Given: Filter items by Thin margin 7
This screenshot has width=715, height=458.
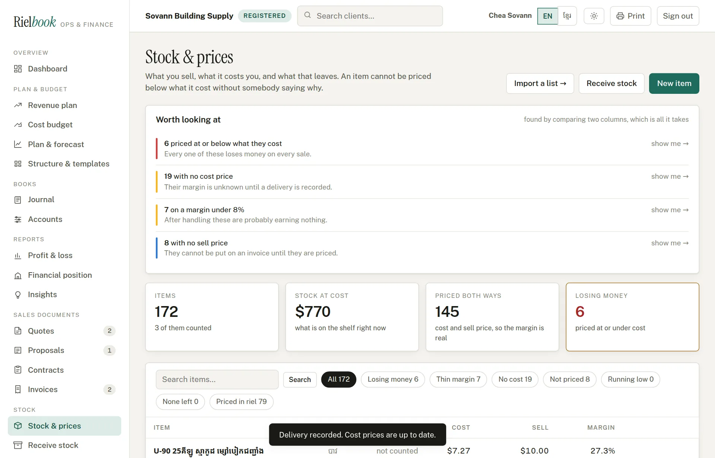Looking at the screenshot, I should 458,379.
